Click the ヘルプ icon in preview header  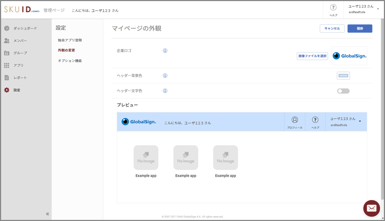click(x=315, y=120)
